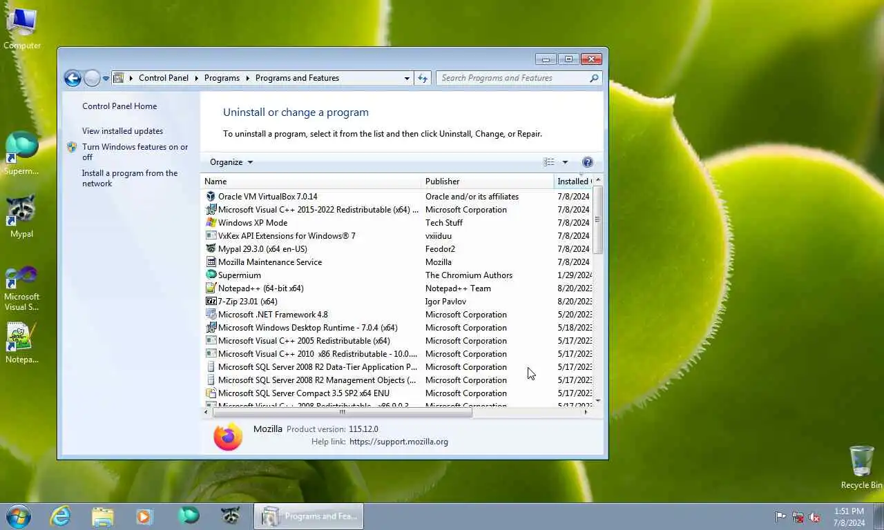Launch Mypal raccoon icon in the taskbar
The image size is (884, 530).
(x=230, y=516)
